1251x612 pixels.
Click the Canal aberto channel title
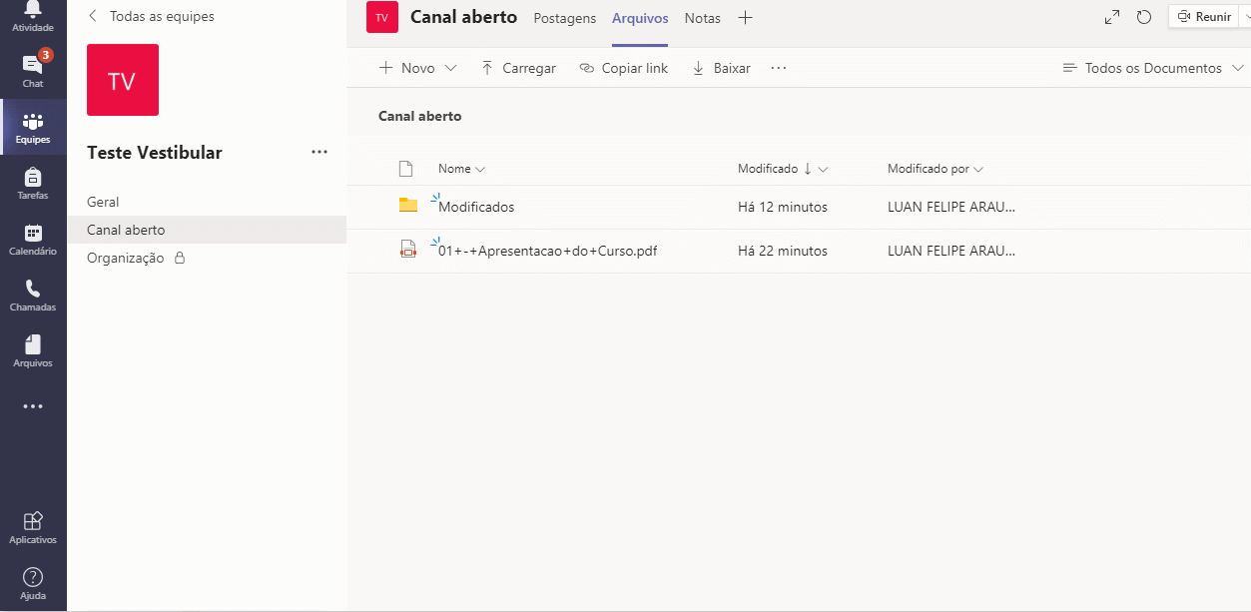click(x=464, y=17)
